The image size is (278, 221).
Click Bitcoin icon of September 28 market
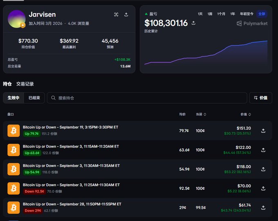click(13, 207)
